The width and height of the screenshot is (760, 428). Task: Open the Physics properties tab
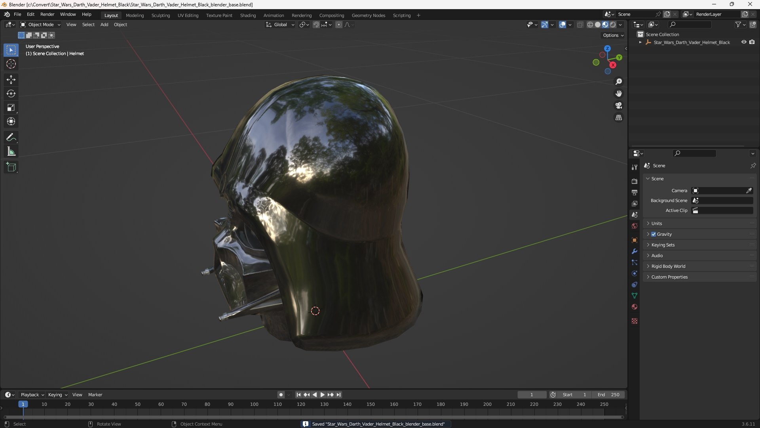click(x=635, y=273)
